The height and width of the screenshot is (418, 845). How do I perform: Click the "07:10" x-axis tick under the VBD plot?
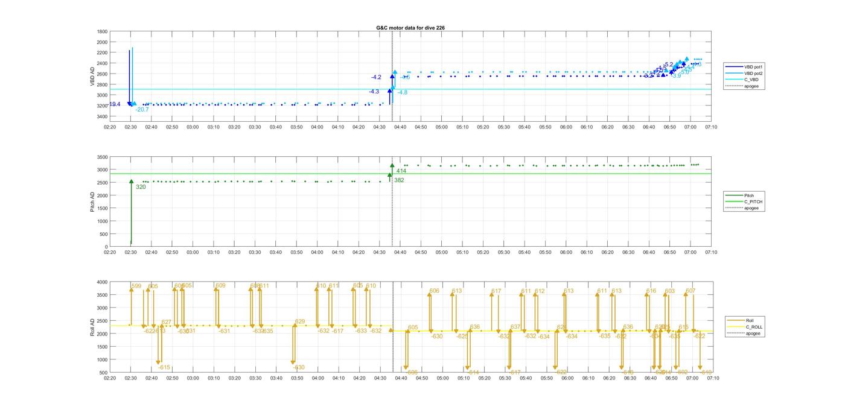click(710, 127)
